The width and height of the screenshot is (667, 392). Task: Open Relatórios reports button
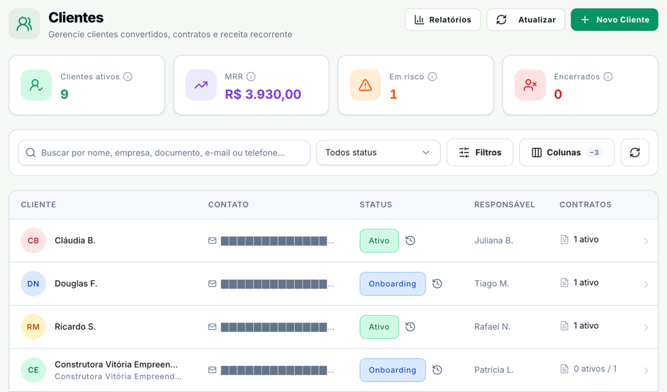442,20
